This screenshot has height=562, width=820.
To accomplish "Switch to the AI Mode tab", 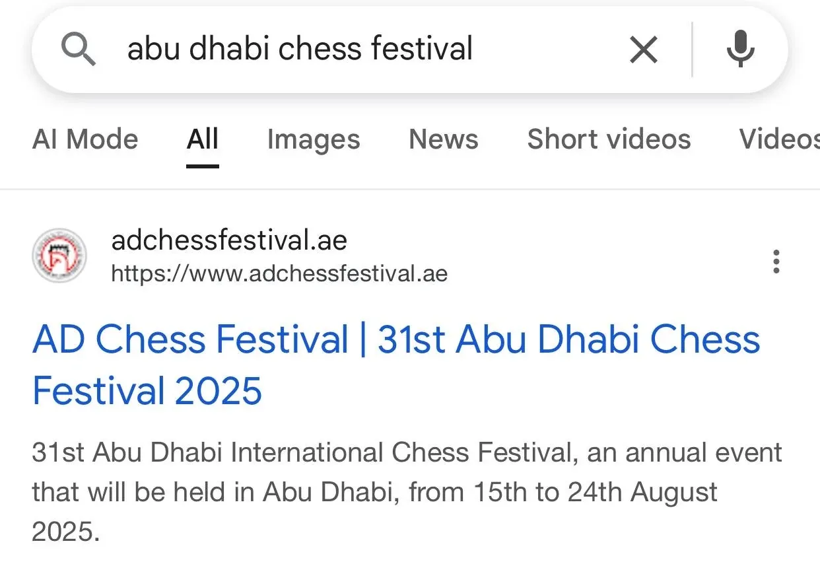I will coord(85,139).
